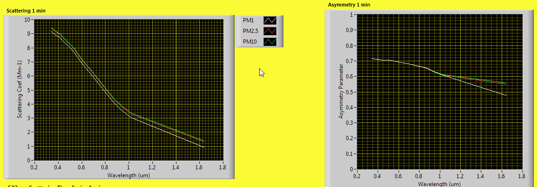Click minimum value 0.2 on Asymmetry X-axis
The width and height of the screenshot is (537, 187).
pos(357,176)
